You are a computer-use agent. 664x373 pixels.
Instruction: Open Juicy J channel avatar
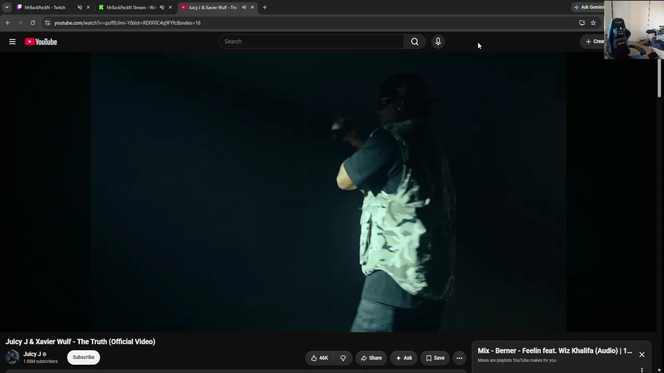pos(12,357)
